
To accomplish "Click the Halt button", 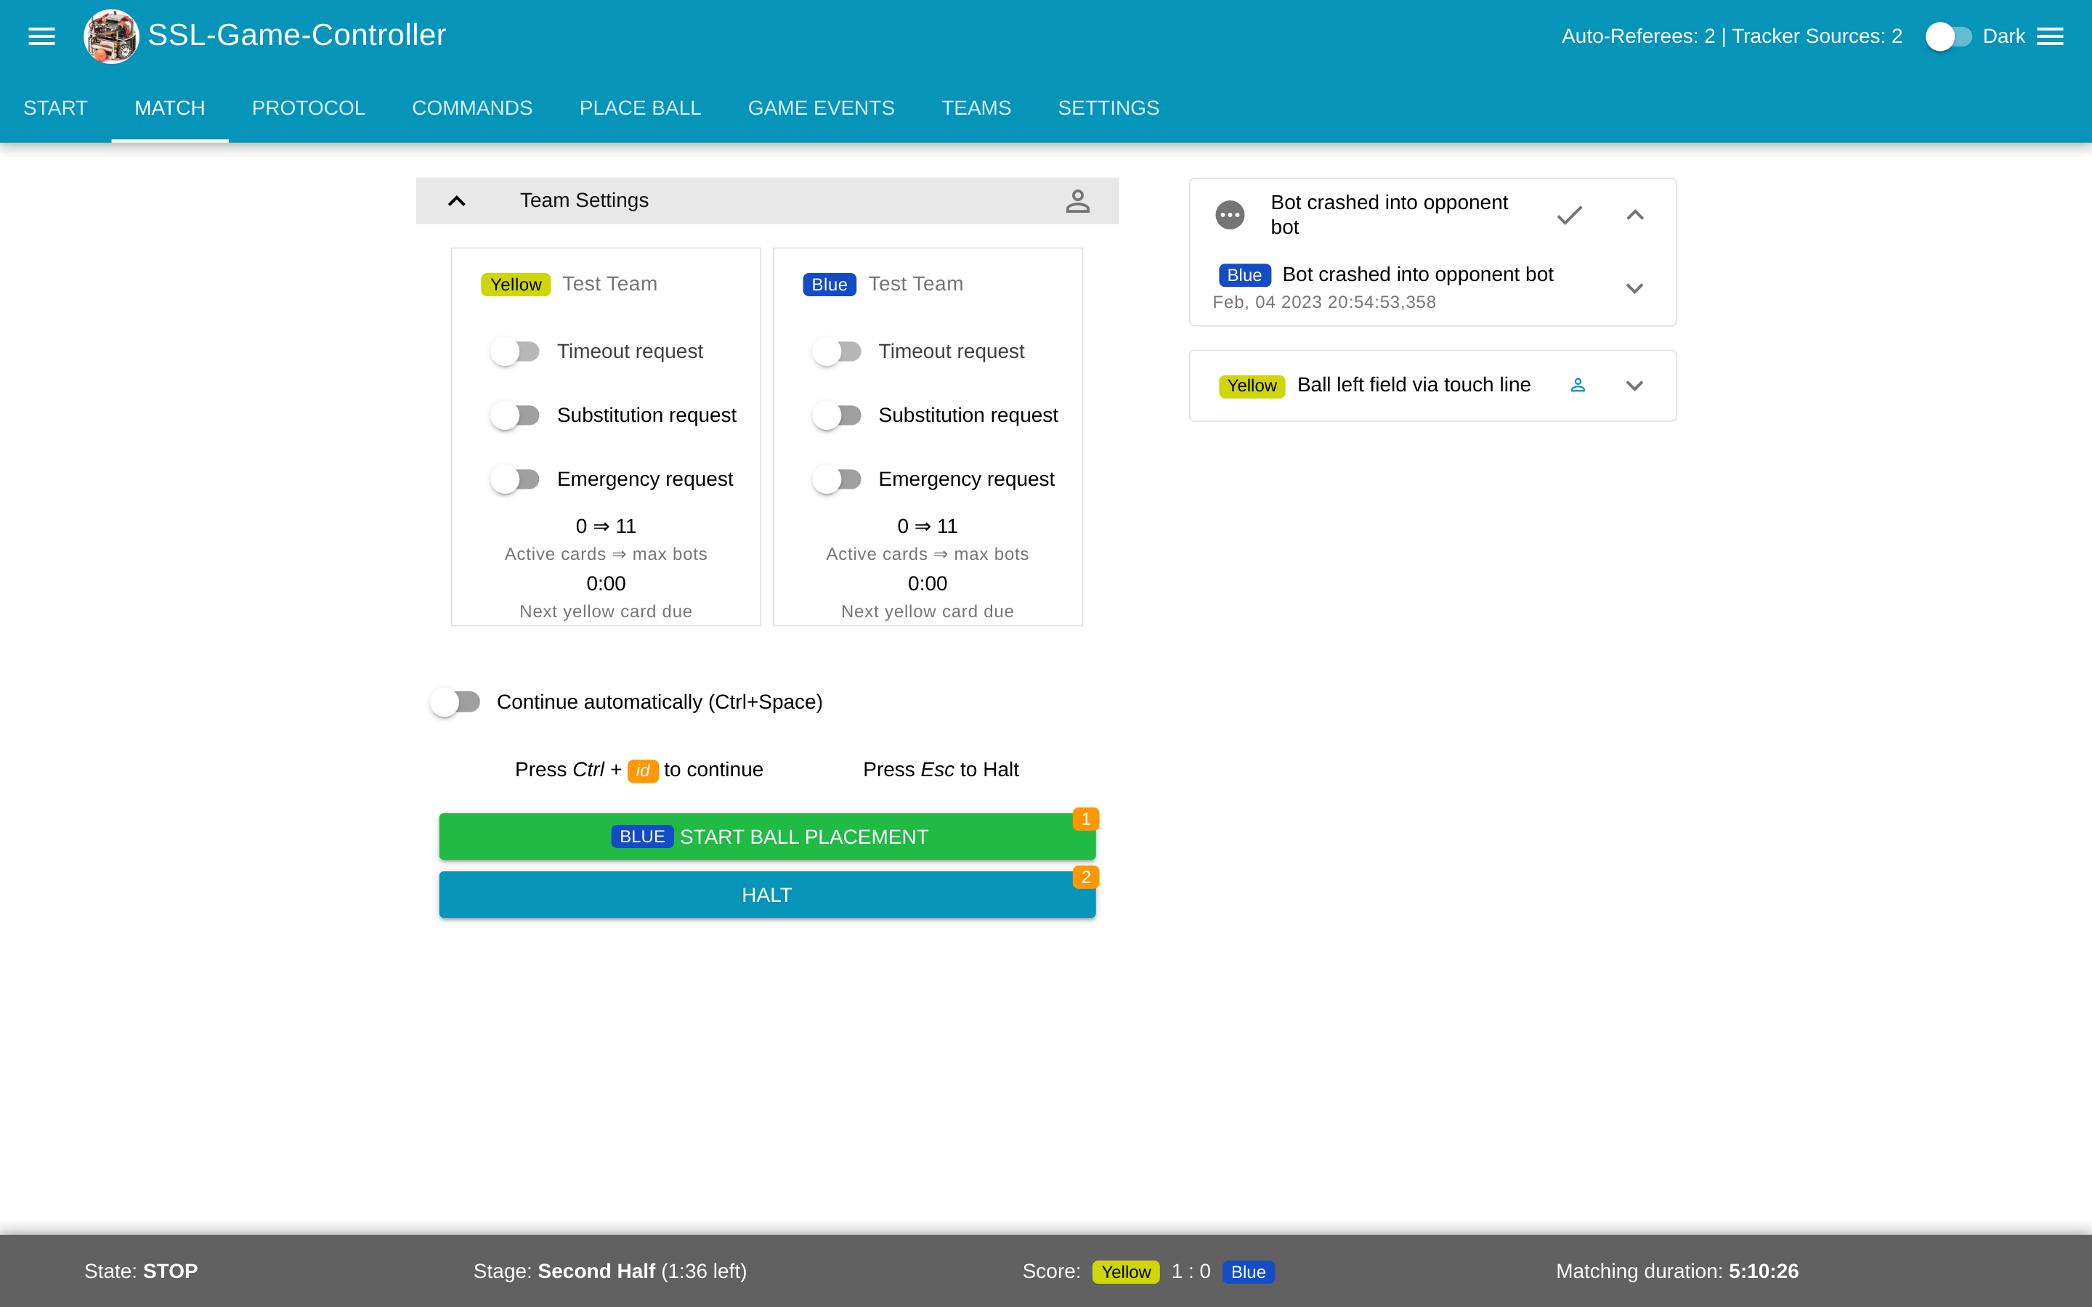I will coord(767,895).
